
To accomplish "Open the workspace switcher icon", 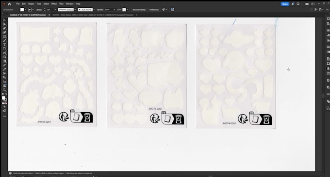I will [313, 4].
